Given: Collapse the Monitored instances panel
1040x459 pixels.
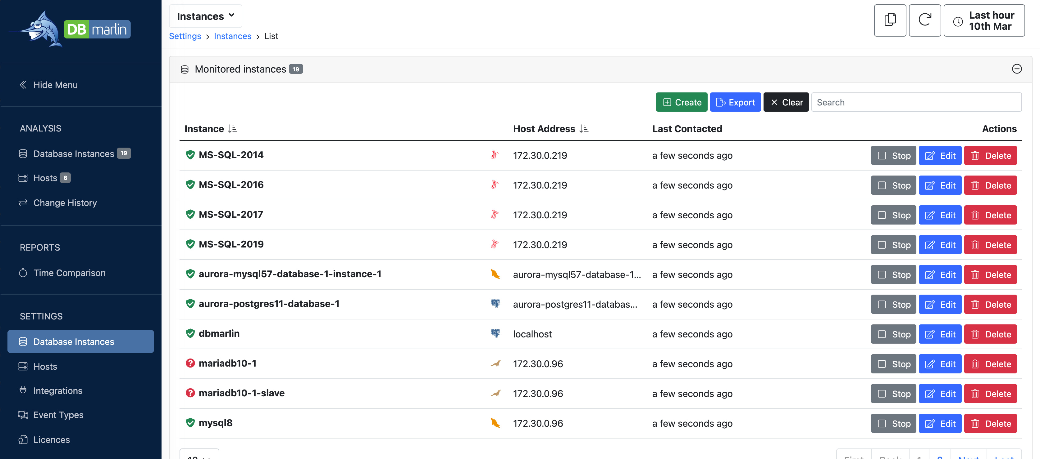Looking at the screenshot, I should 1016,69.
